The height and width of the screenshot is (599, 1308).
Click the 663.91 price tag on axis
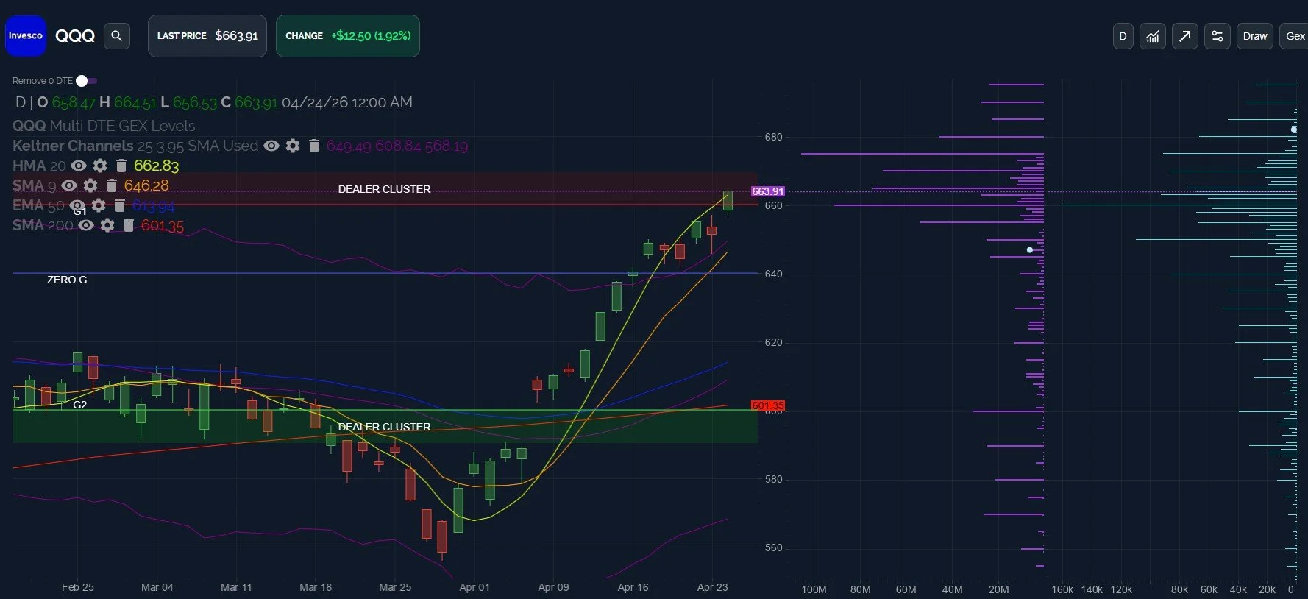(767, 191)
